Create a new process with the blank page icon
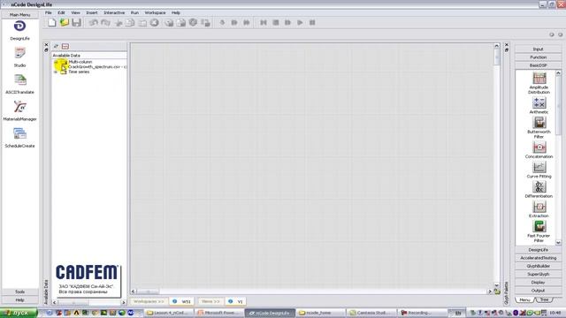This screenshot has height=318, width=566. (x=52, y=22)
